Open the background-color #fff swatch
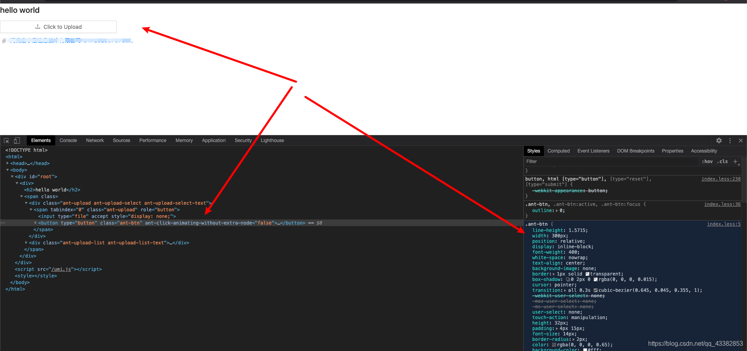The image size is (747, 351). pyautogui.click(x=585, y=350)
